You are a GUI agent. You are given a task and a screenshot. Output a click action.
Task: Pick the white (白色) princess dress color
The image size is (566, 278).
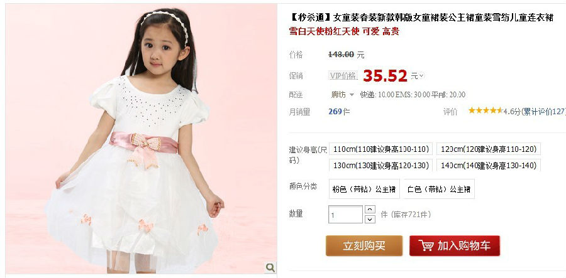click(x=439, y=189)
